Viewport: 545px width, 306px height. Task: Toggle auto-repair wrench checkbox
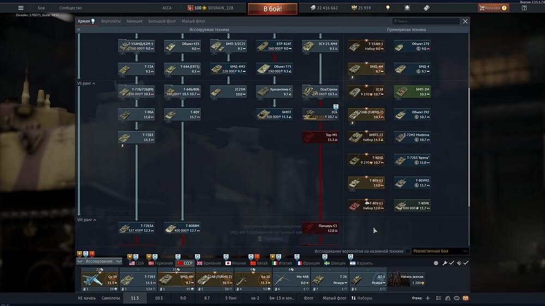(451, 264)
